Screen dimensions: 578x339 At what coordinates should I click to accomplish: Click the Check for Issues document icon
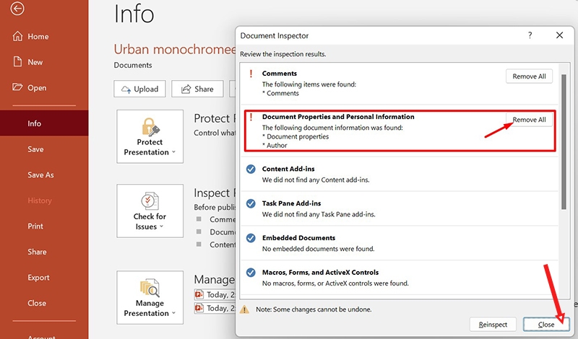click(x=150, y=201)
